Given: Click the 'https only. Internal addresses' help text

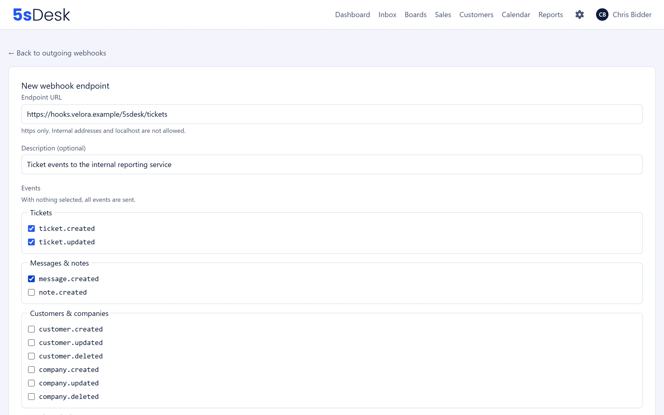Looking at the screenshot, I should pos(103,131).
